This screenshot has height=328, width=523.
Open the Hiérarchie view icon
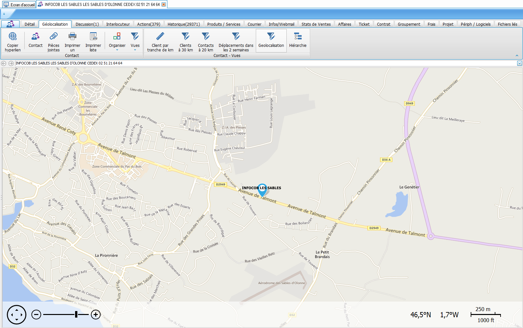coord(298,36)
